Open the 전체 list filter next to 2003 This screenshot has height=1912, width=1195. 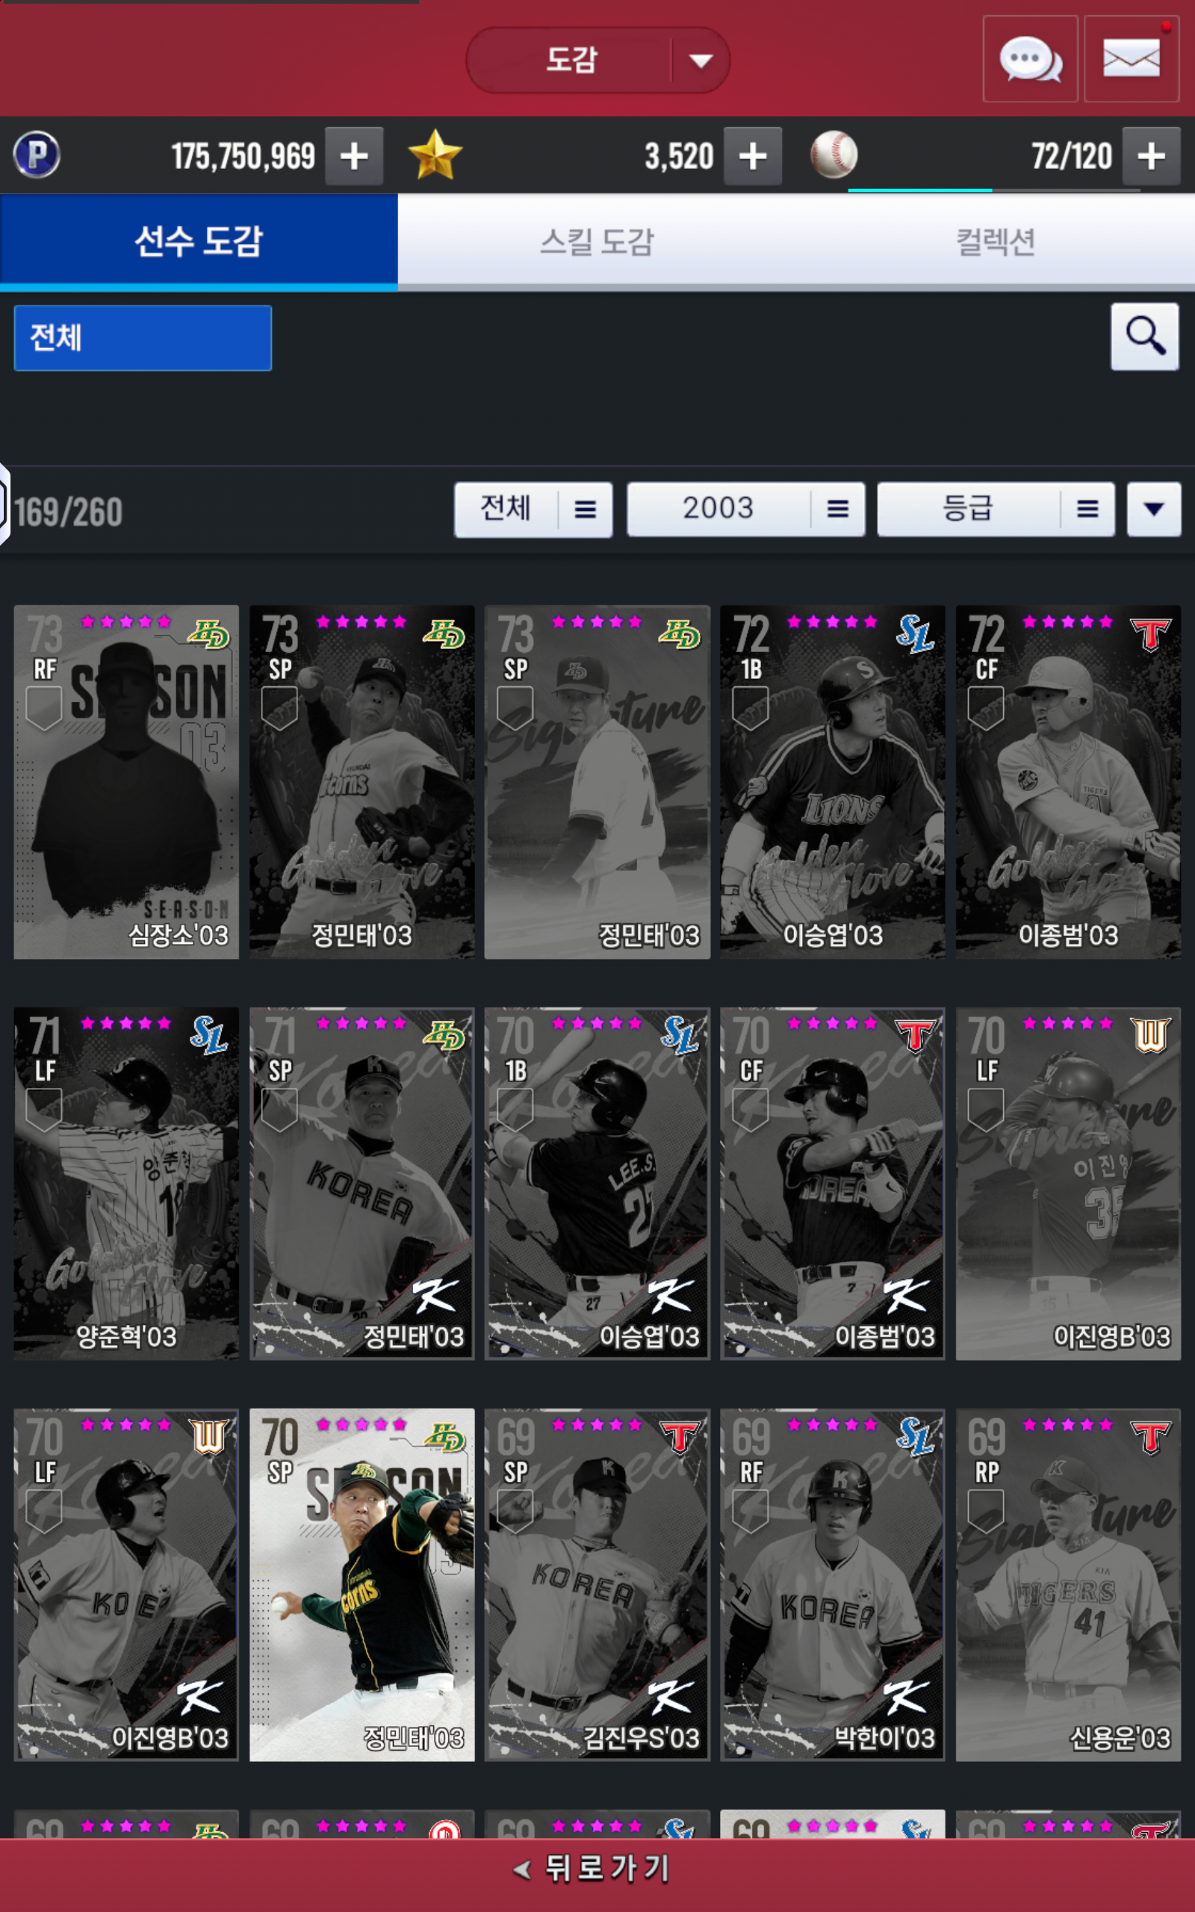point(533,509)
